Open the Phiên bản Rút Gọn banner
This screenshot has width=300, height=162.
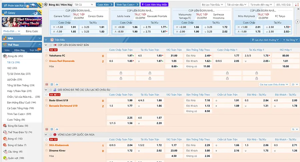pyautogui.click(x=22, y=5)
